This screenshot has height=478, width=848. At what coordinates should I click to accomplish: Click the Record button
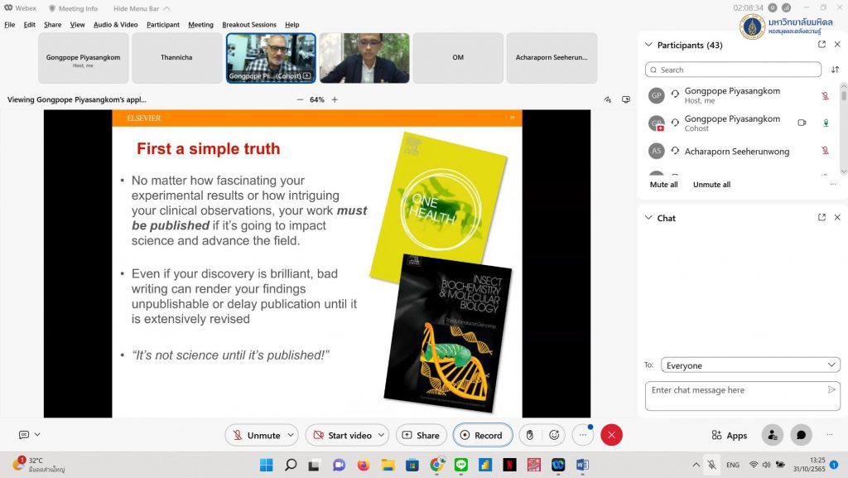(x=482, y=435)
